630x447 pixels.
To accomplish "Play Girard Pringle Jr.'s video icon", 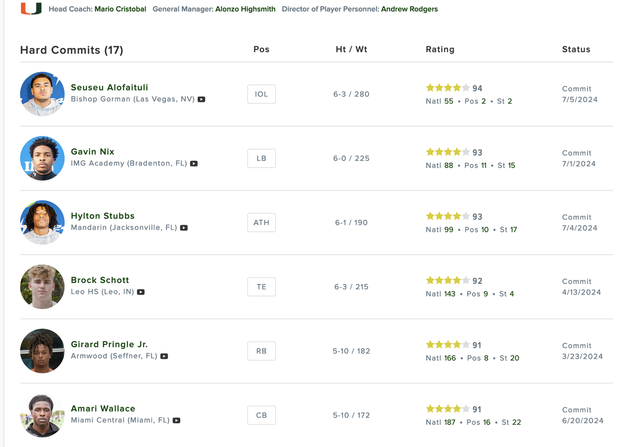I will pos(164,356).
